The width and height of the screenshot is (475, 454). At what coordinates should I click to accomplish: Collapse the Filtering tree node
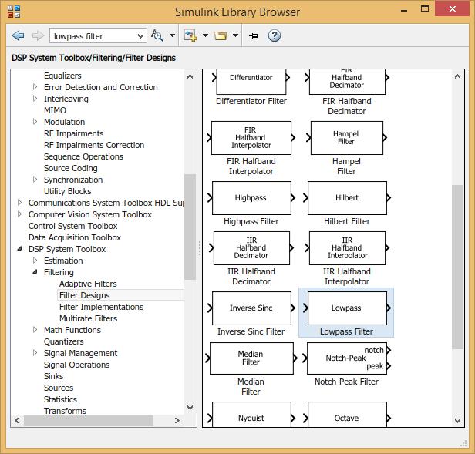35,272
